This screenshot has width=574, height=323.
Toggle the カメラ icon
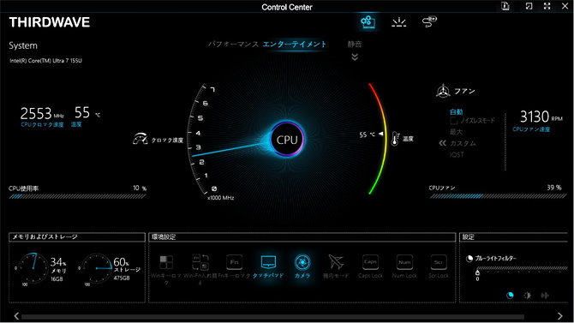302,262
